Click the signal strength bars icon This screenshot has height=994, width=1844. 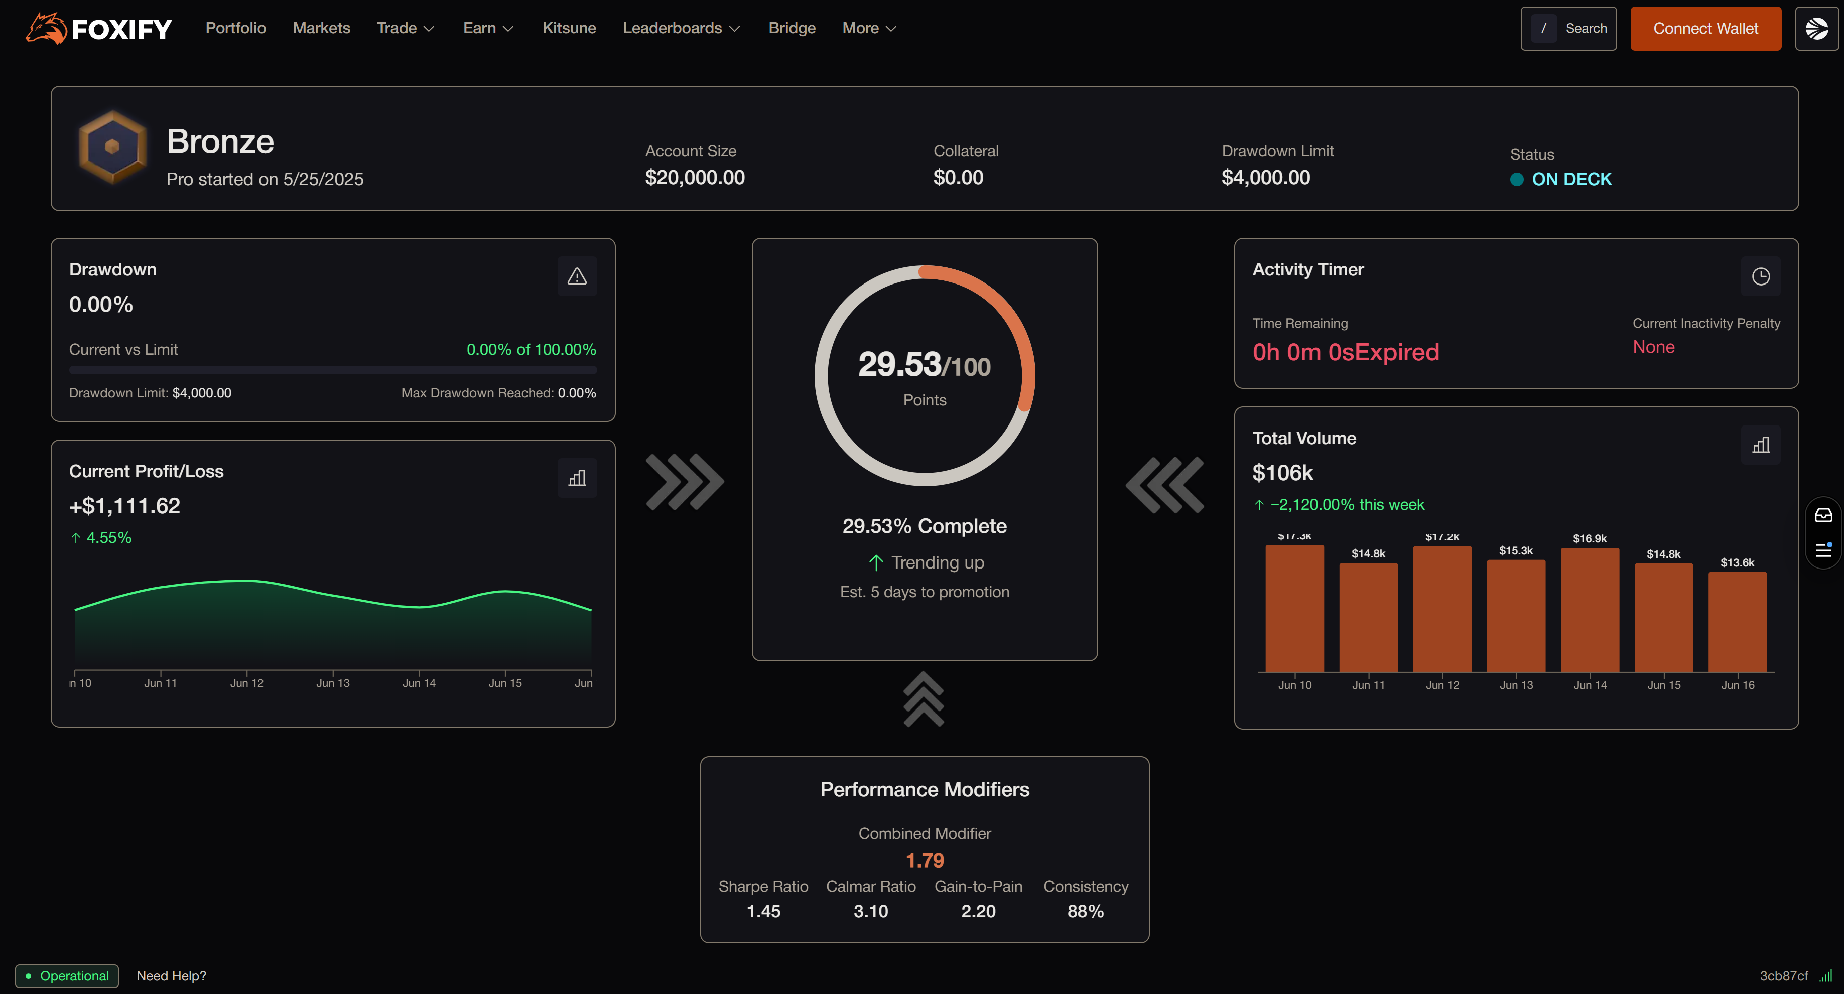click(x=1826, y=975)
